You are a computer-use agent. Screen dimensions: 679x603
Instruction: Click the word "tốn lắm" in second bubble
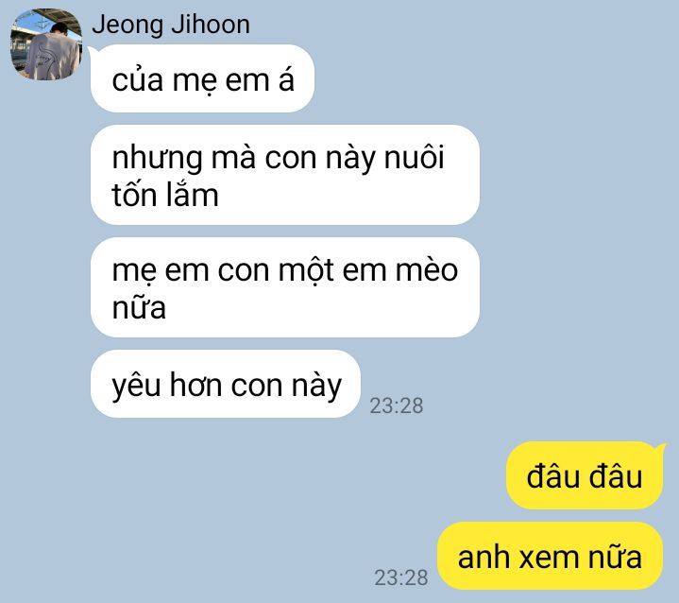(x=165, y=195)
